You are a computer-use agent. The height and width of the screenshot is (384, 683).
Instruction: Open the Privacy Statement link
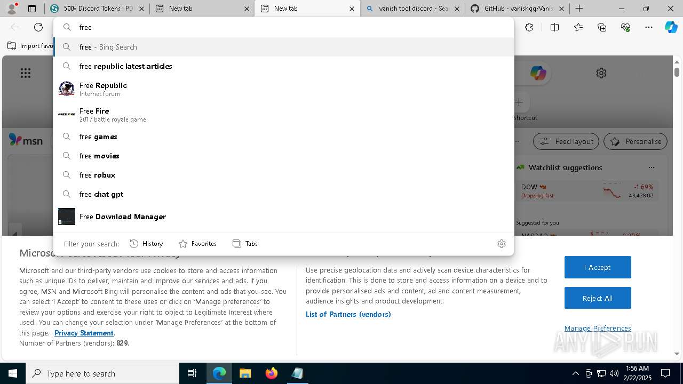pos(84,333)
